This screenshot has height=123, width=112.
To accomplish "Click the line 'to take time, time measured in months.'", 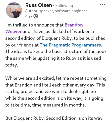I will [46, 105].
